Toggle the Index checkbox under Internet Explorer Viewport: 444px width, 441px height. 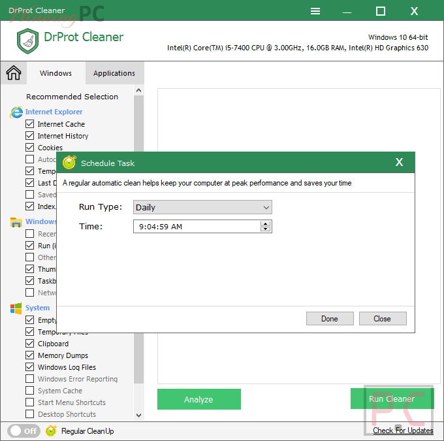(30, 206)
